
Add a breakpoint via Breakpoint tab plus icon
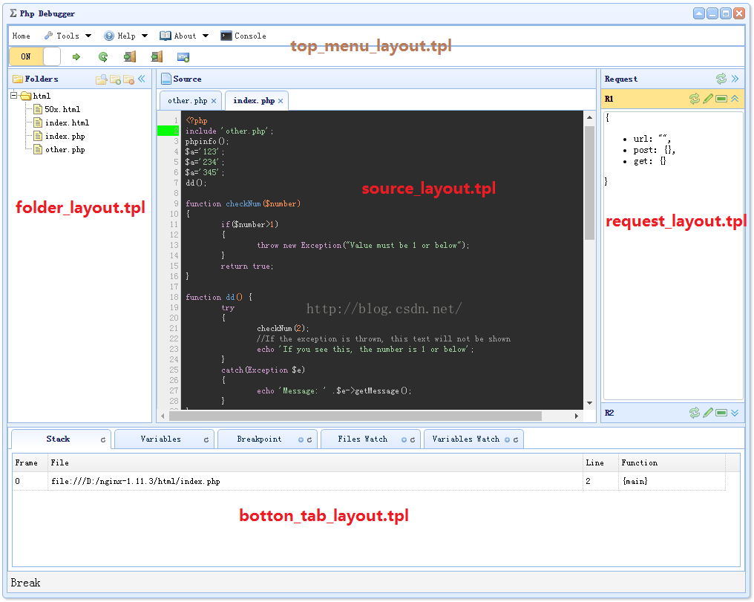[301, 439]
